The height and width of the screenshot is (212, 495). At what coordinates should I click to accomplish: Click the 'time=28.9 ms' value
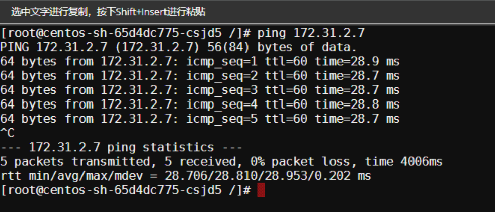[357, 62]
